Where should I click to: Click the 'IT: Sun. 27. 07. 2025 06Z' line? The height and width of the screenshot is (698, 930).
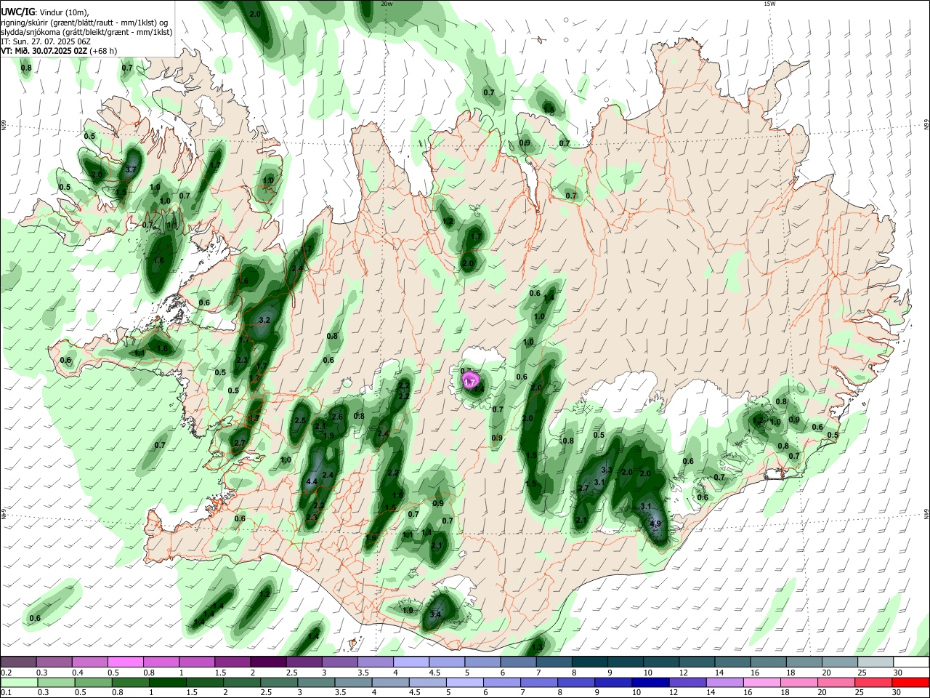point(46,41)
